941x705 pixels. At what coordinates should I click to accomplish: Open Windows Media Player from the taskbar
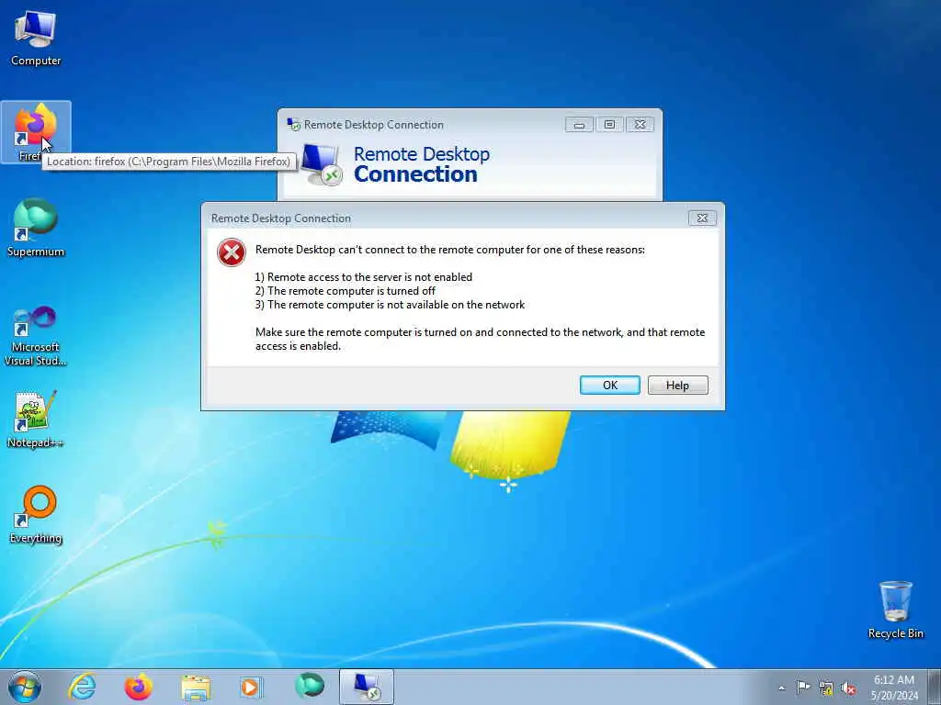click(x=251, y=687)
